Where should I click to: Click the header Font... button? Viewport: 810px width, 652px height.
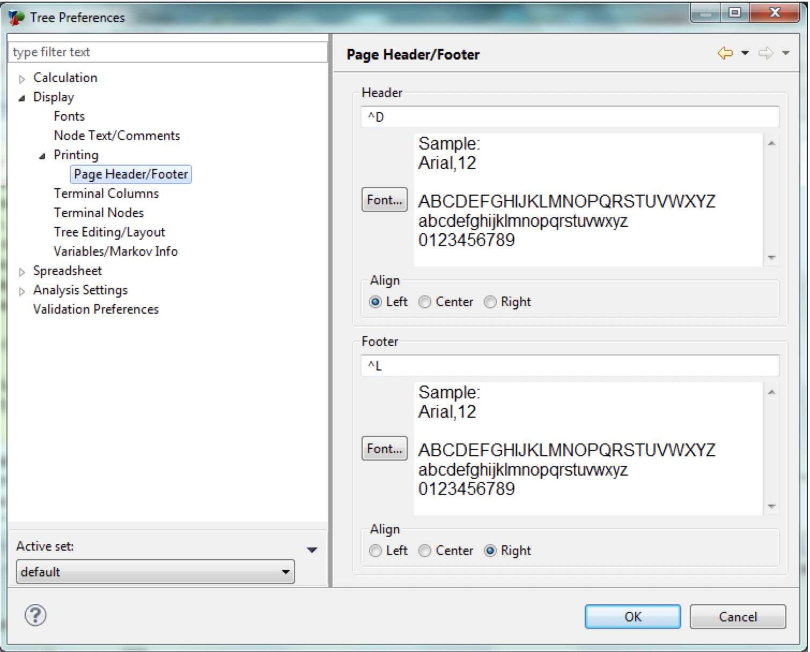[384, 200]
